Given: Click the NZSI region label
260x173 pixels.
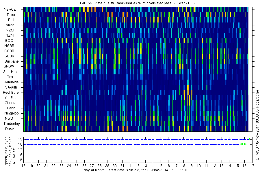Looking at the screenshot, I should coord(10,30).
